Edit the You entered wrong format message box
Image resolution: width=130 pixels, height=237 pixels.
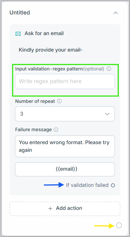(x=65, y=146)
